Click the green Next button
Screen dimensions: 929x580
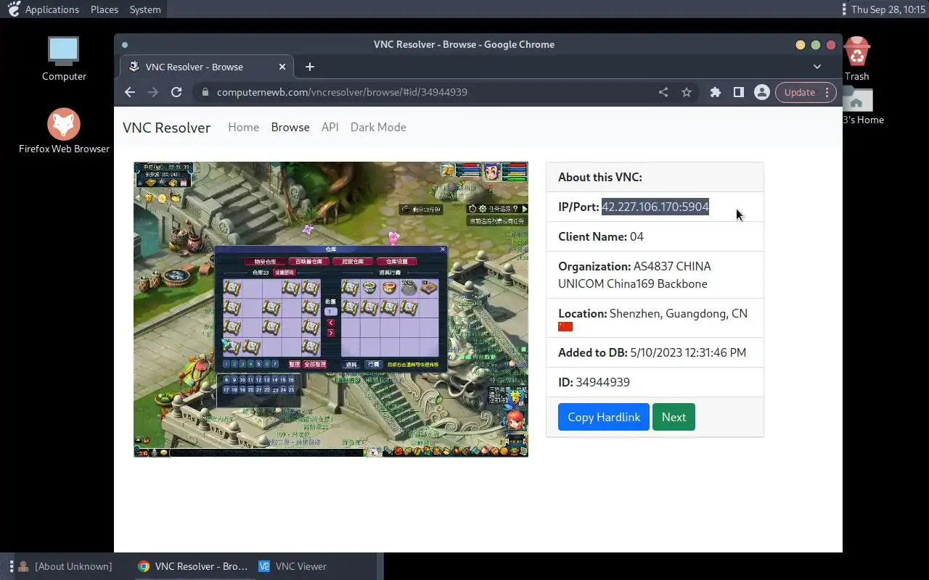674,417
